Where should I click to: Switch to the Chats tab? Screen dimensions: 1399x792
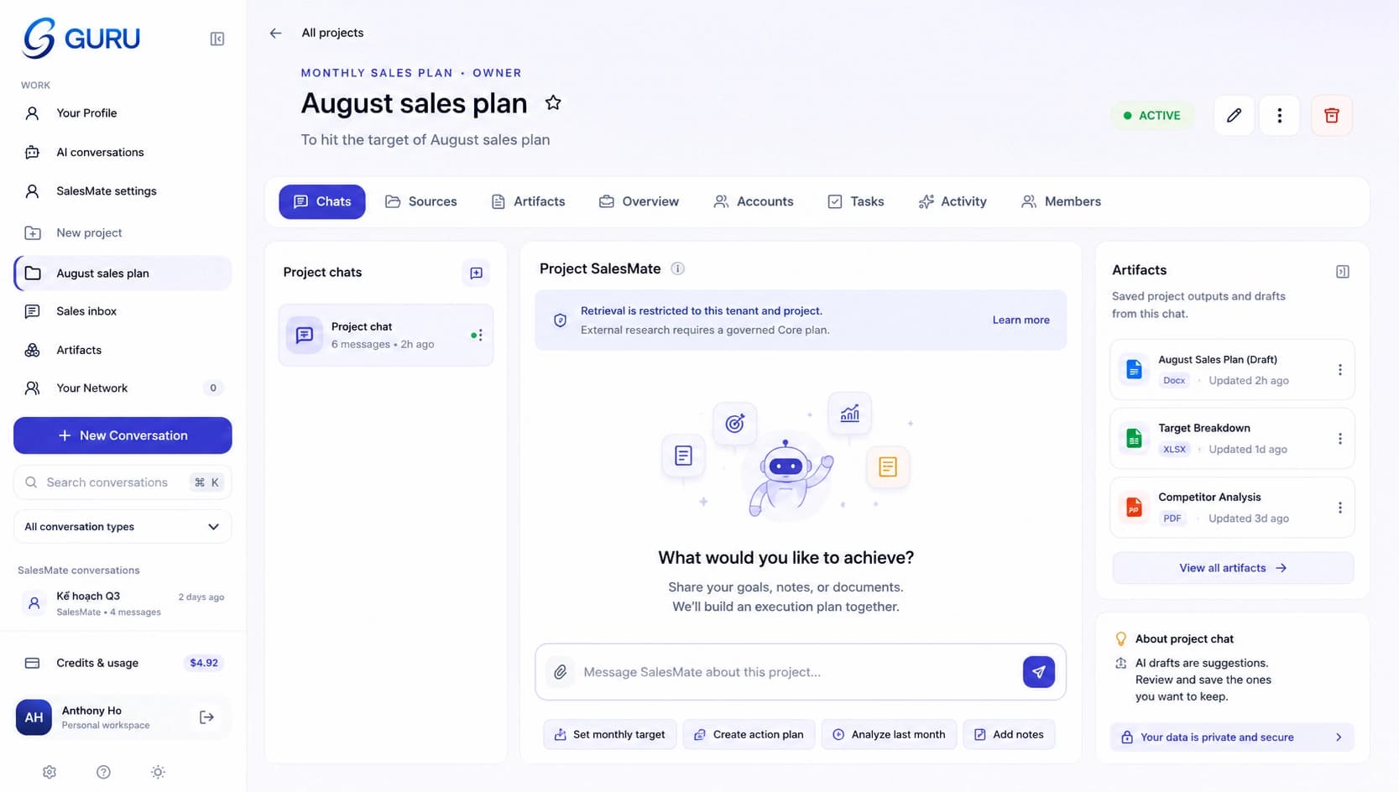pos(322,201)
